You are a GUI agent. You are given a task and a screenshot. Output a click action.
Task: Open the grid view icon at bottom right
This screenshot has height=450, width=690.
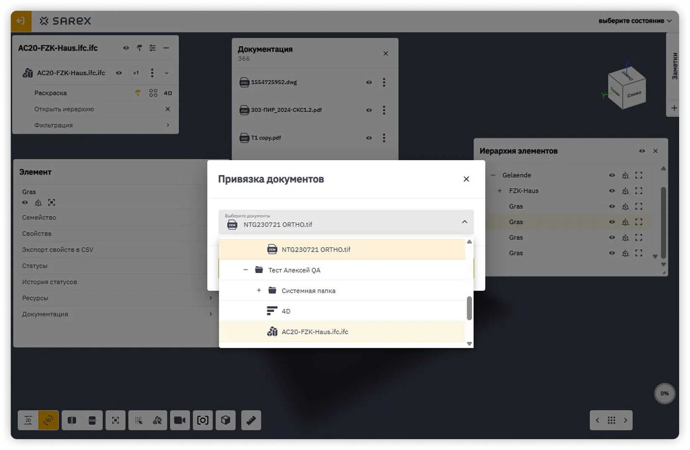(611, 420)
